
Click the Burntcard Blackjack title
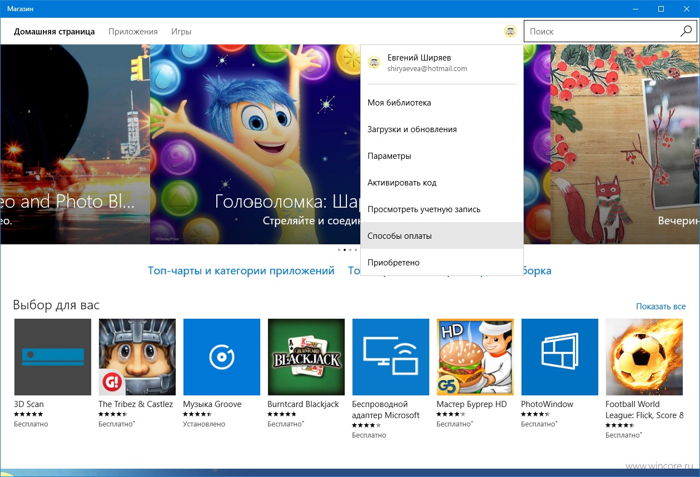(x=303, y=404)
